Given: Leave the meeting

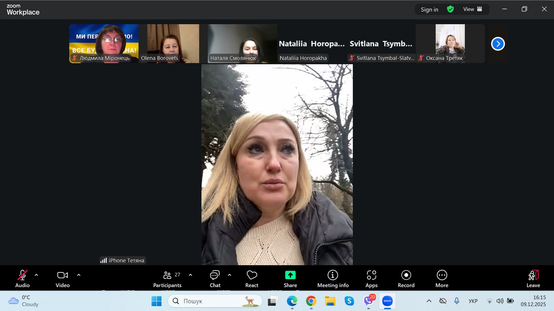Looking at the screenshot, I should tap(533, 278).
